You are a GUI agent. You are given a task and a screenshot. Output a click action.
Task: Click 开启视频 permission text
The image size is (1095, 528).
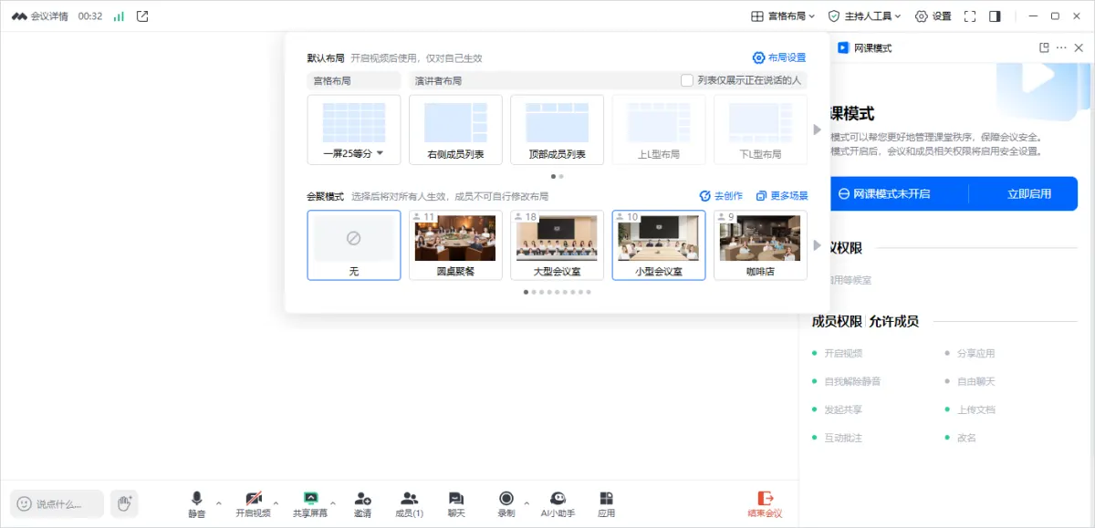(843, 353)
